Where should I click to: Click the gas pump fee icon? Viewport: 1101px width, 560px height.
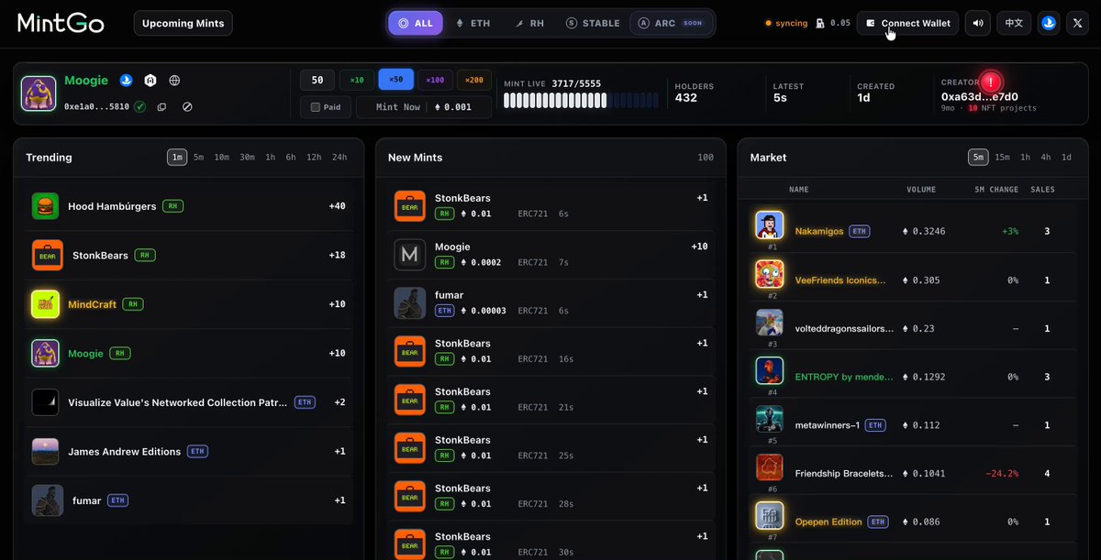click(x=820, y=23)
